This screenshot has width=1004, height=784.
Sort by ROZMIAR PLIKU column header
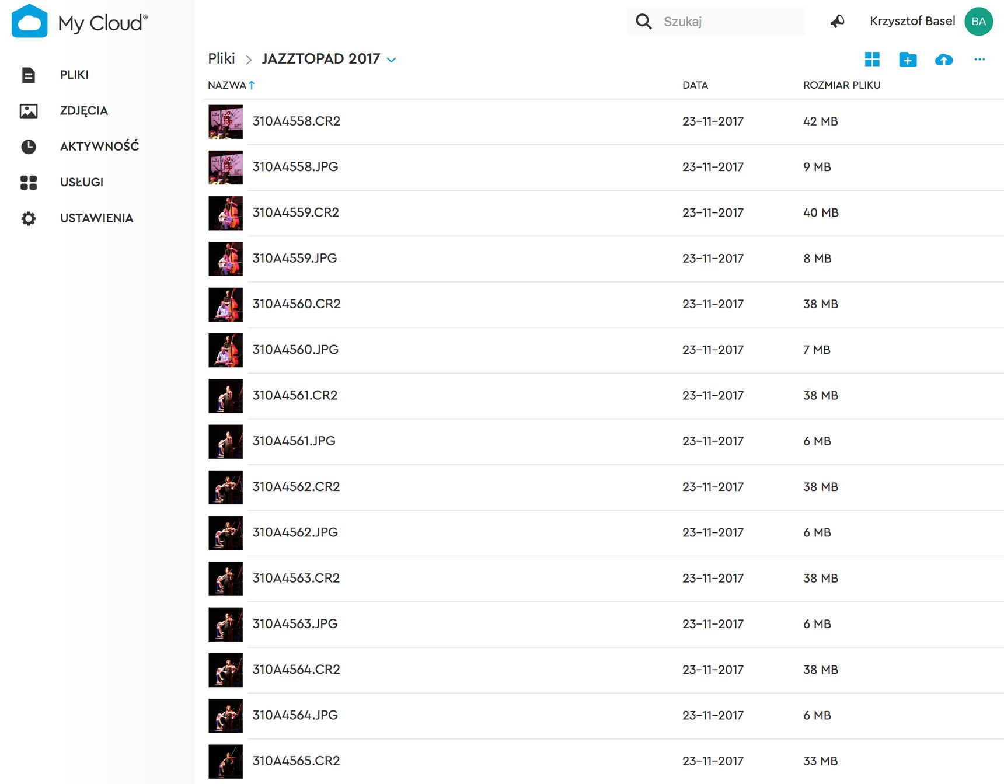[x=842, y=85]
